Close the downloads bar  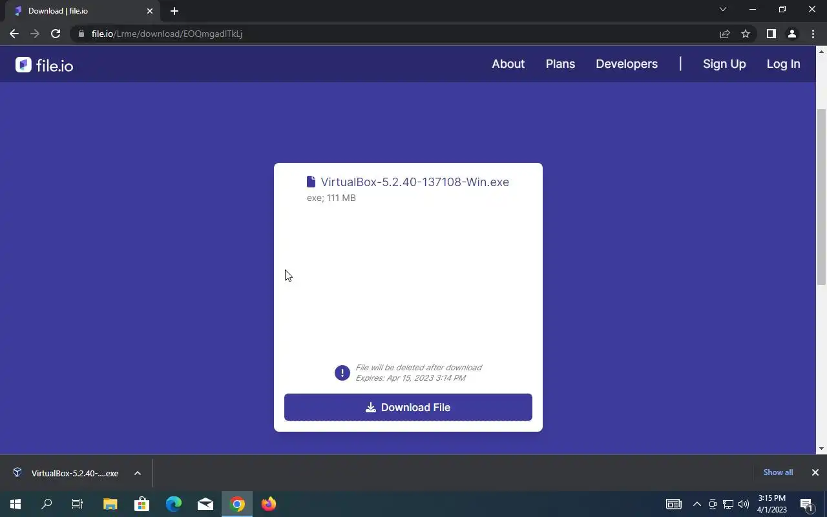click(x=815, y=472)
